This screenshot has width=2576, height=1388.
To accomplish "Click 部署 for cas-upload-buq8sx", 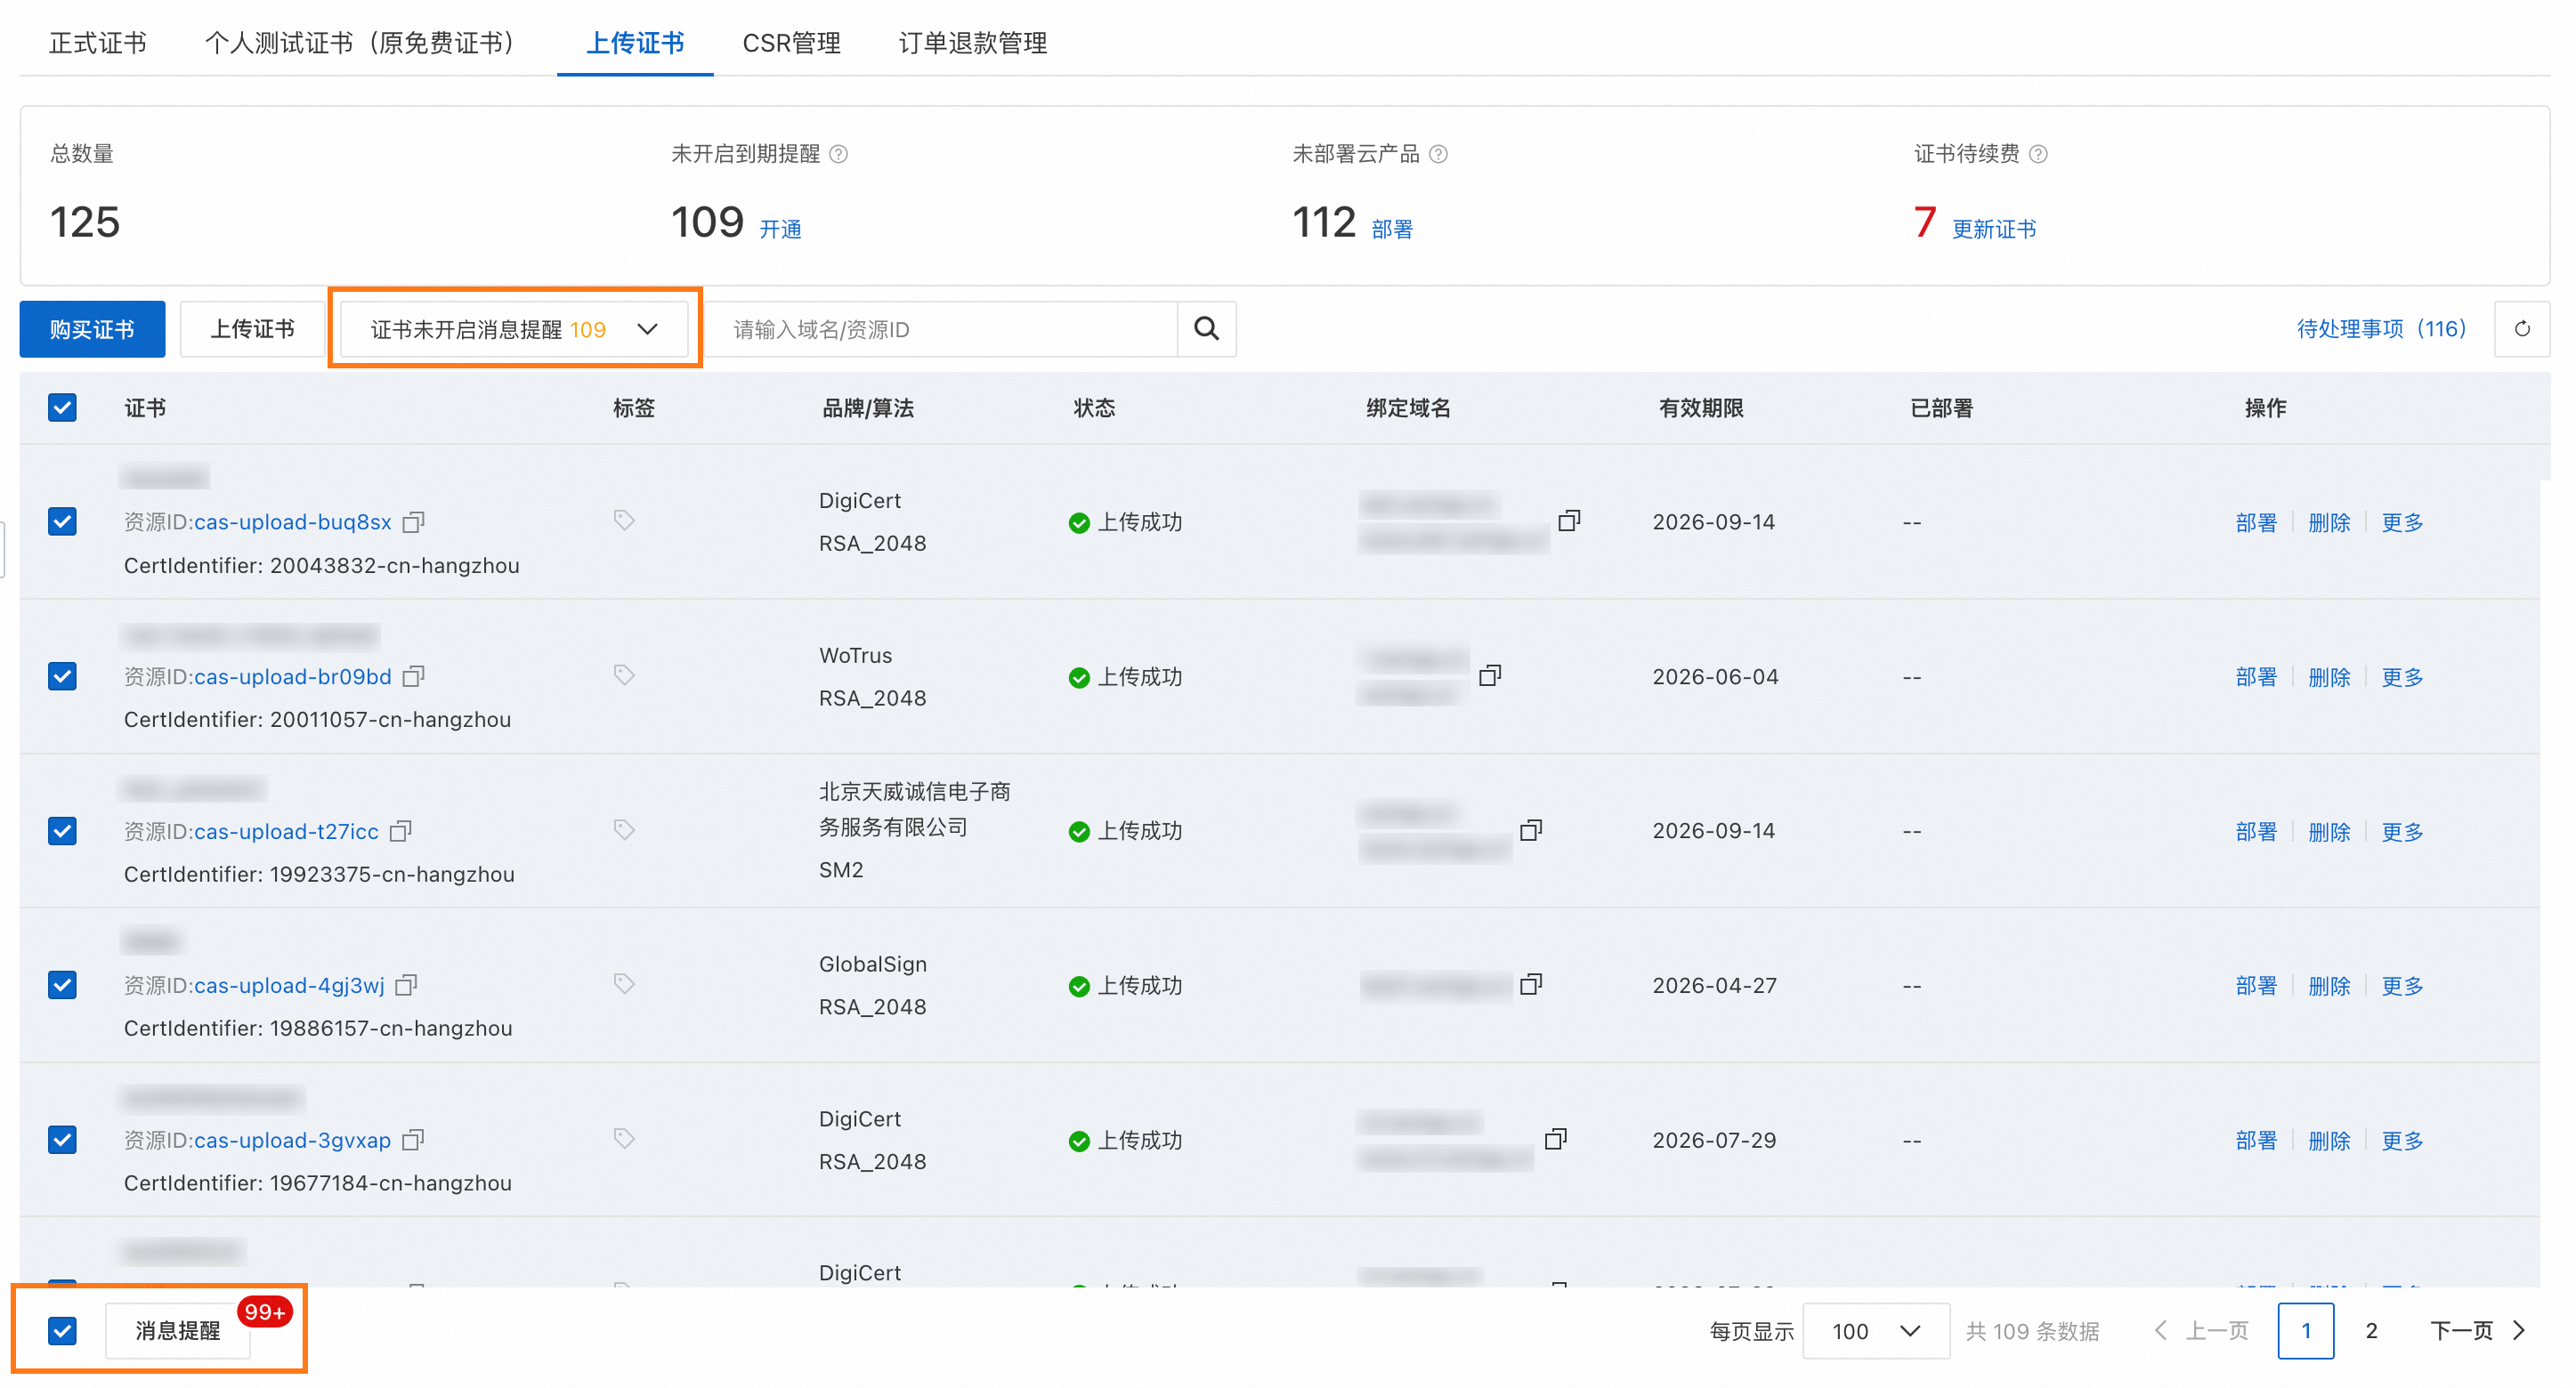I will coord(2256,522).
